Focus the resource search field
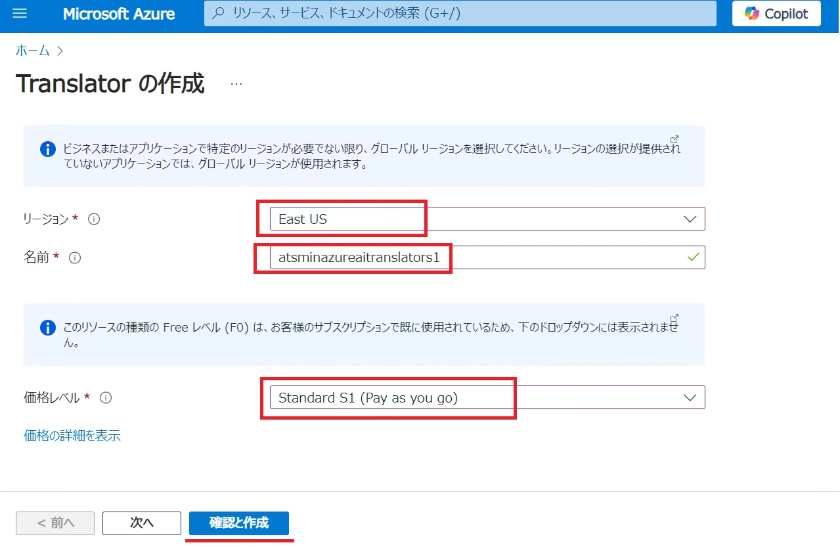Image resolution: width=840 pixels, height=547 pixels. click(460, 14)
